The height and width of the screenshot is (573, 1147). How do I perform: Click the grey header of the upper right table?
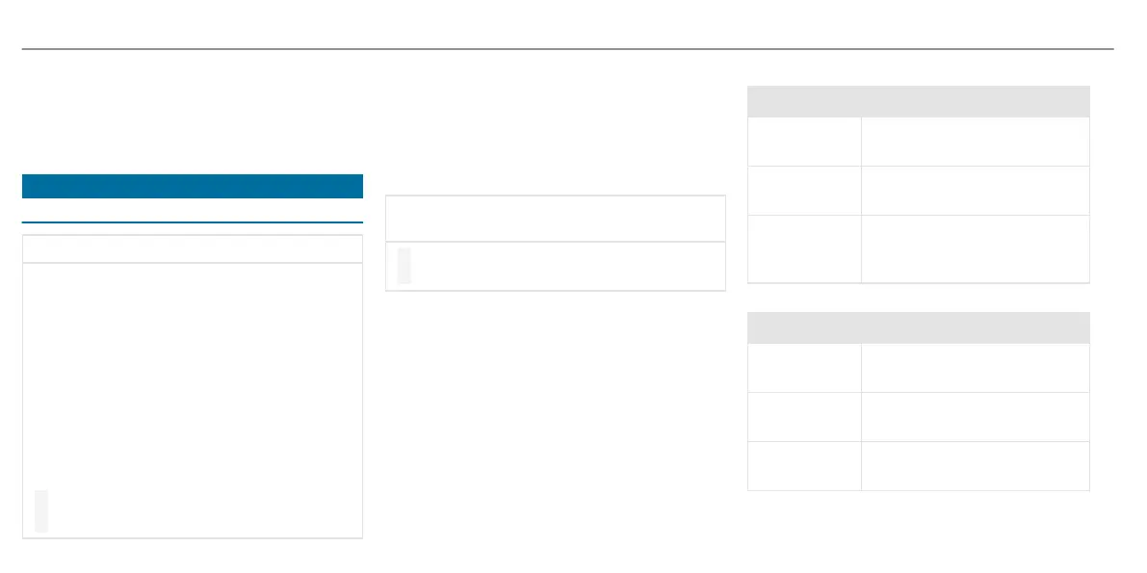coord(918,101)
